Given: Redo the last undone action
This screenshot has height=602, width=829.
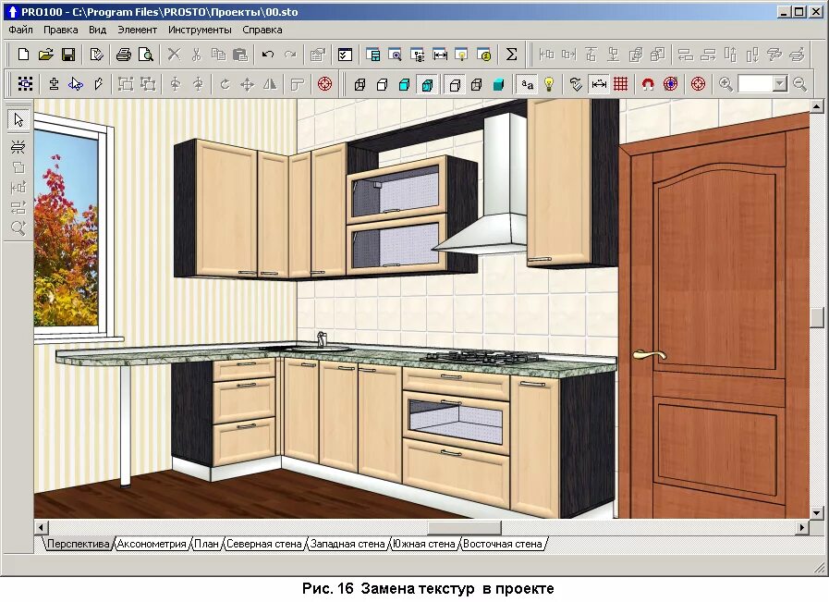Looking at the screenshot, I should (290, 54).
